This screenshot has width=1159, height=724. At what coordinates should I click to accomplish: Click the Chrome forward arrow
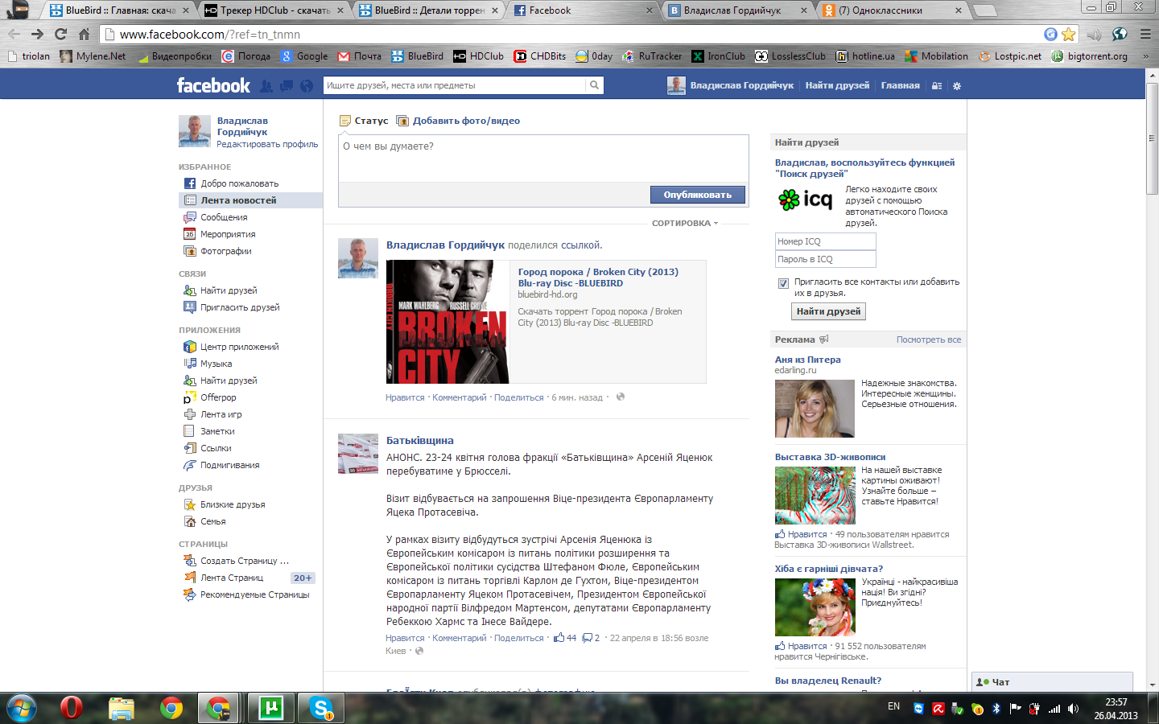point(37,34)
